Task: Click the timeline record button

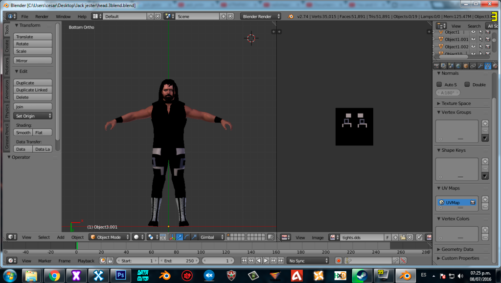Action: (338, 261)
